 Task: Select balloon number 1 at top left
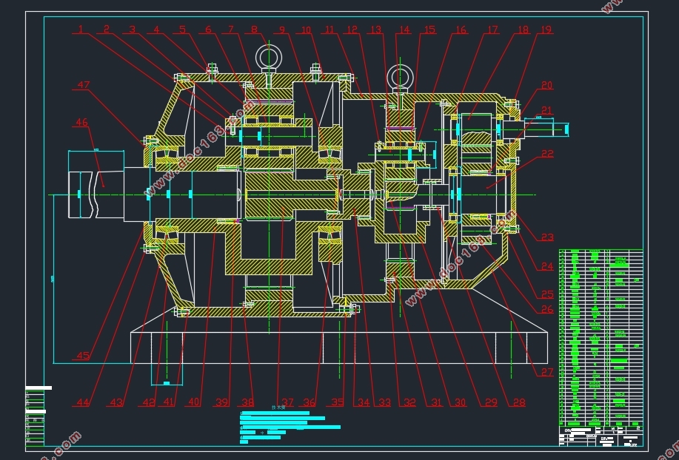[80, 30]
